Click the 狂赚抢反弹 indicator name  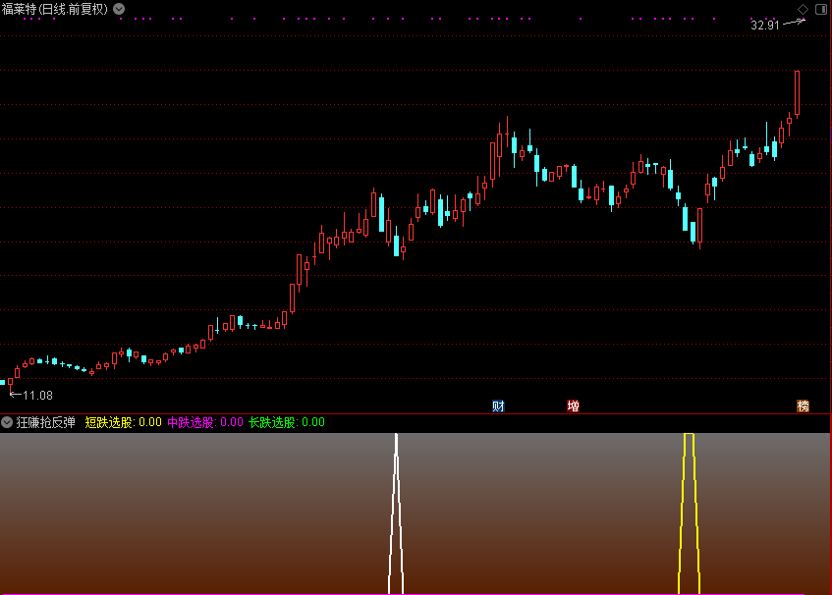[x=45, y=422]
